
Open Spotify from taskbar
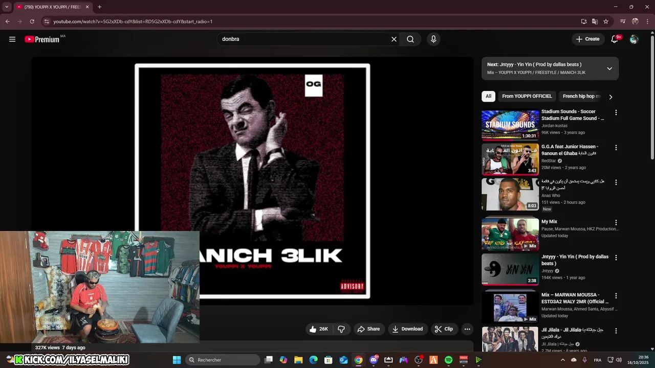click(x=449, y=360)
